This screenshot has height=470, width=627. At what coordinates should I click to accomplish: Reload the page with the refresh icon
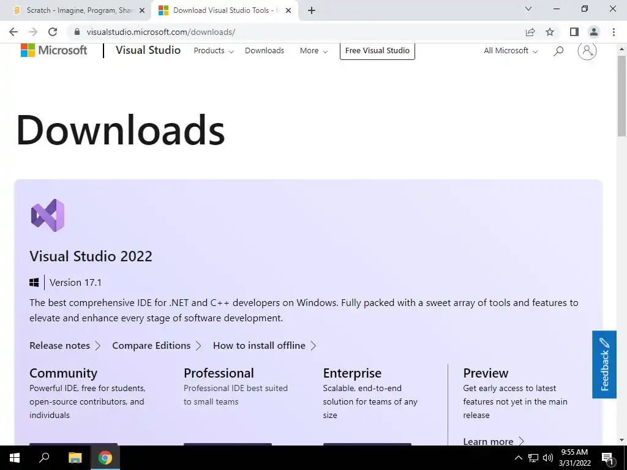coord(53,32)
